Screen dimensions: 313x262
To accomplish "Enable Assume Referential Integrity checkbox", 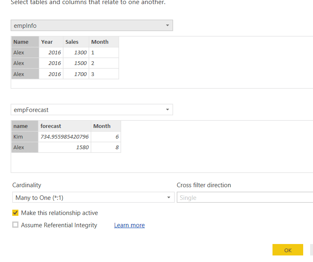I will (16, 225).
